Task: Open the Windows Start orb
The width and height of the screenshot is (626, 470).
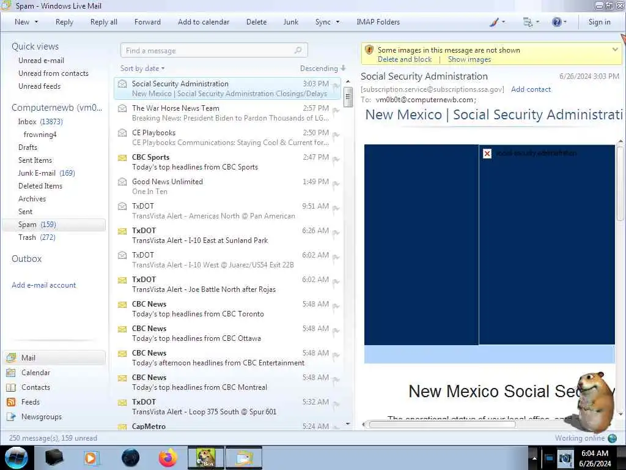Action: [x=17, y=458]
